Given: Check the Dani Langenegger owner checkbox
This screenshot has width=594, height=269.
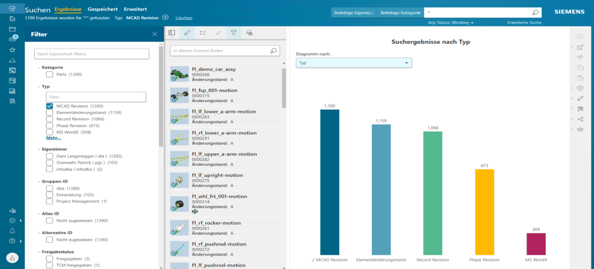Looking at the screenshot, I should (49, 156).
